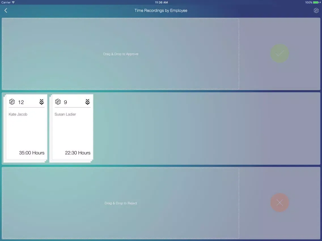This screenshot has height=241, width=322.
Task: Go back using the top-left chevron
Action: (6, 10)
